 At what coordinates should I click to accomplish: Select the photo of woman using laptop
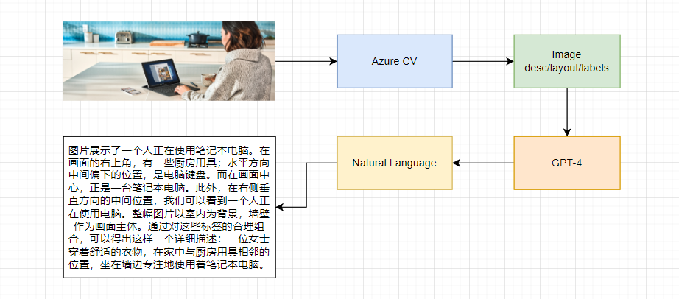point(169,60)
